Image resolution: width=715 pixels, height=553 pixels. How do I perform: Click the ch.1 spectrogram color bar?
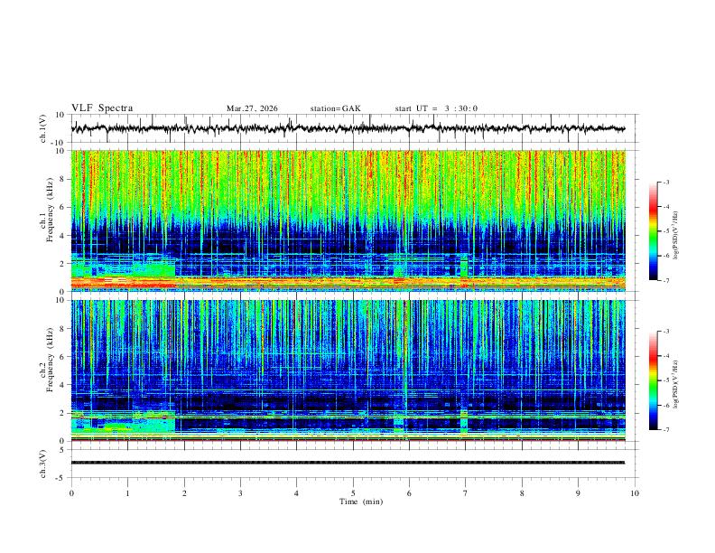click(653, 231)
